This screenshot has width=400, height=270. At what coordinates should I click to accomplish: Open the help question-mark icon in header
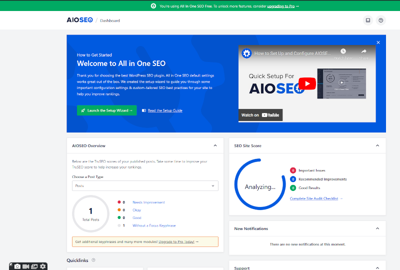tap(381, 20)
